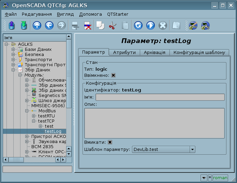237x183 pixels.
Task: Switch to the 'Архівація' tab
Action: pyautogui.click(x=154, y=52)
